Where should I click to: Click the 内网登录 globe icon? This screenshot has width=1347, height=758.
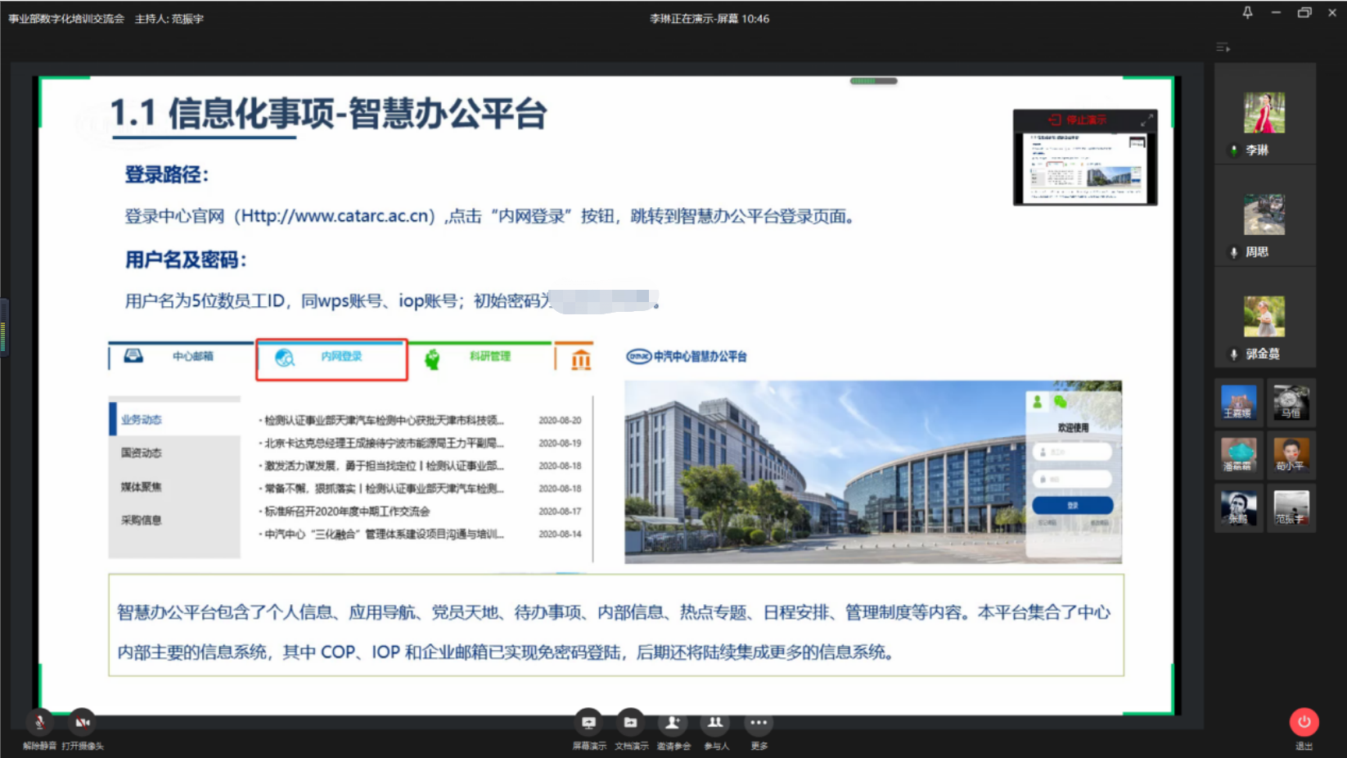284,358
